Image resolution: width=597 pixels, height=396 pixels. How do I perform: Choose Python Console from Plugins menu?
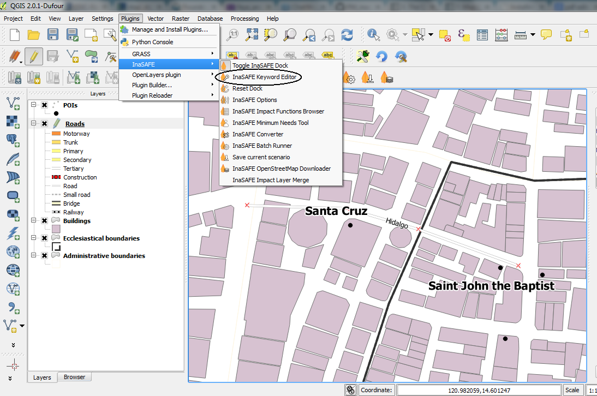point(169,42)
